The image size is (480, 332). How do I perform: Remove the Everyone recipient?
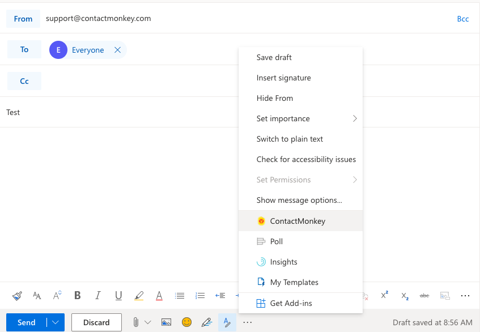[x=117, y=50]
